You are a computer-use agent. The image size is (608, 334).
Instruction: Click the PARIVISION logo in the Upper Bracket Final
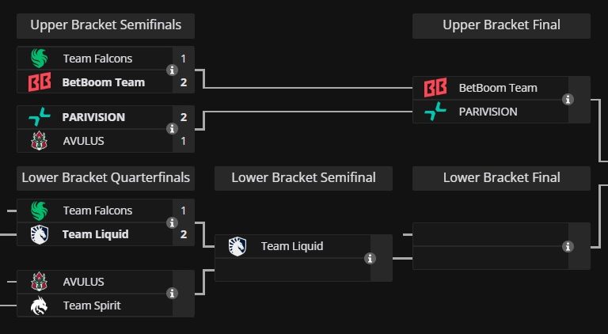click(x=435, y=112)
